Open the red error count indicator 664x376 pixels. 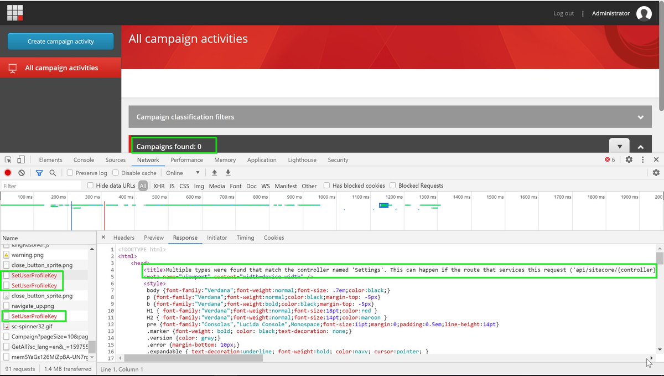(610, 159)
